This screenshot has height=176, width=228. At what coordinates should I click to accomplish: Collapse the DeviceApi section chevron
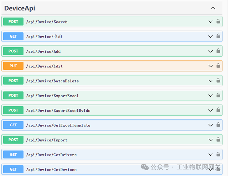click(213, 8)
